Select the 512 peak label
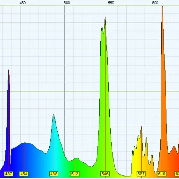 click(75, 174)
